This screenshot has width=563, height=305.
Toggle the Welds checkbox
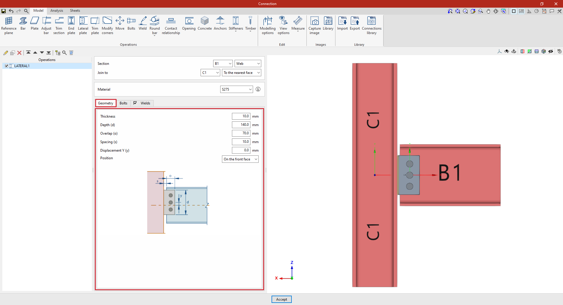tap(135, 103)
